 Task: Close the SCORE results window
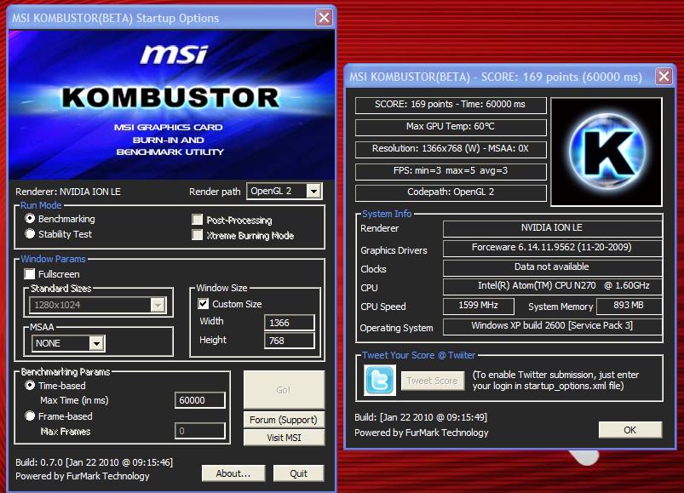click(664, 77)
